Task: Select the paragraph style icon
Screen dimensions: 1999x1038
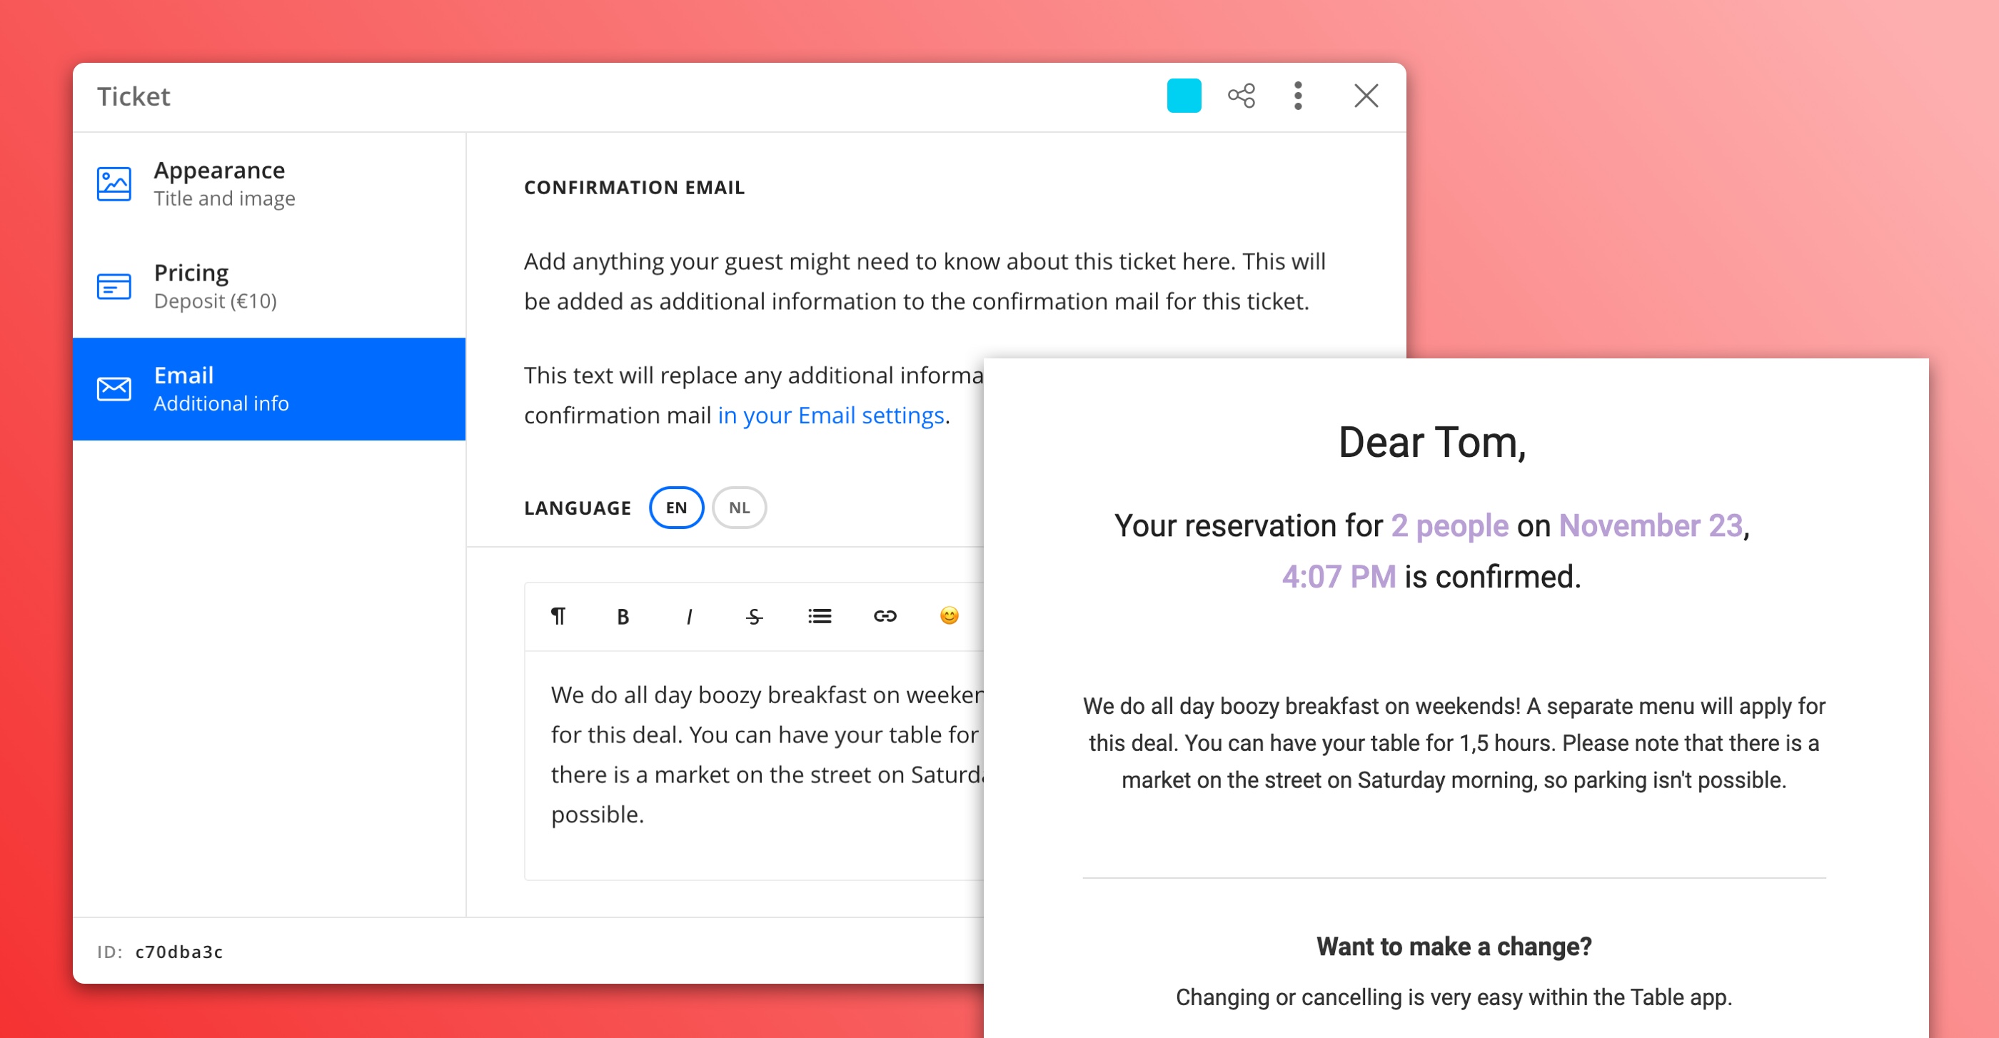Action: tap(558, 613)
